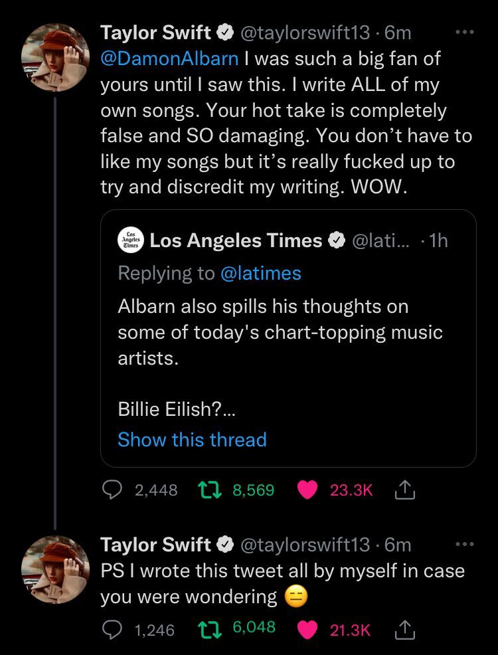Click "Show this thread" link
This screenshot has width=498, height=655.
192,440
